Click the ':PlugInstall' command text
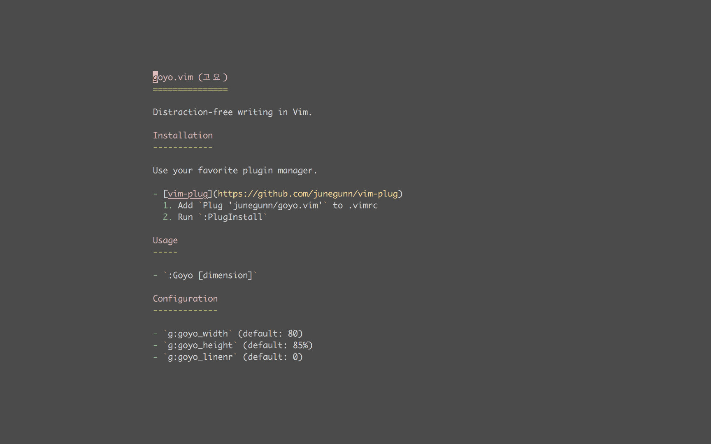The width and height of the screenshot is (711, 444). [232, 217]
